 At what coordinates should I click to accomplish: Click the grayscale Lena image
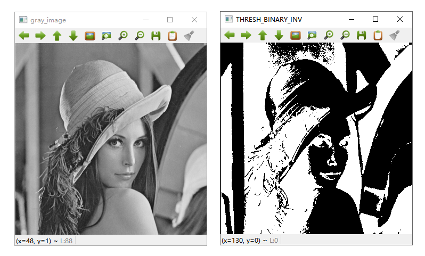(111, 139)
